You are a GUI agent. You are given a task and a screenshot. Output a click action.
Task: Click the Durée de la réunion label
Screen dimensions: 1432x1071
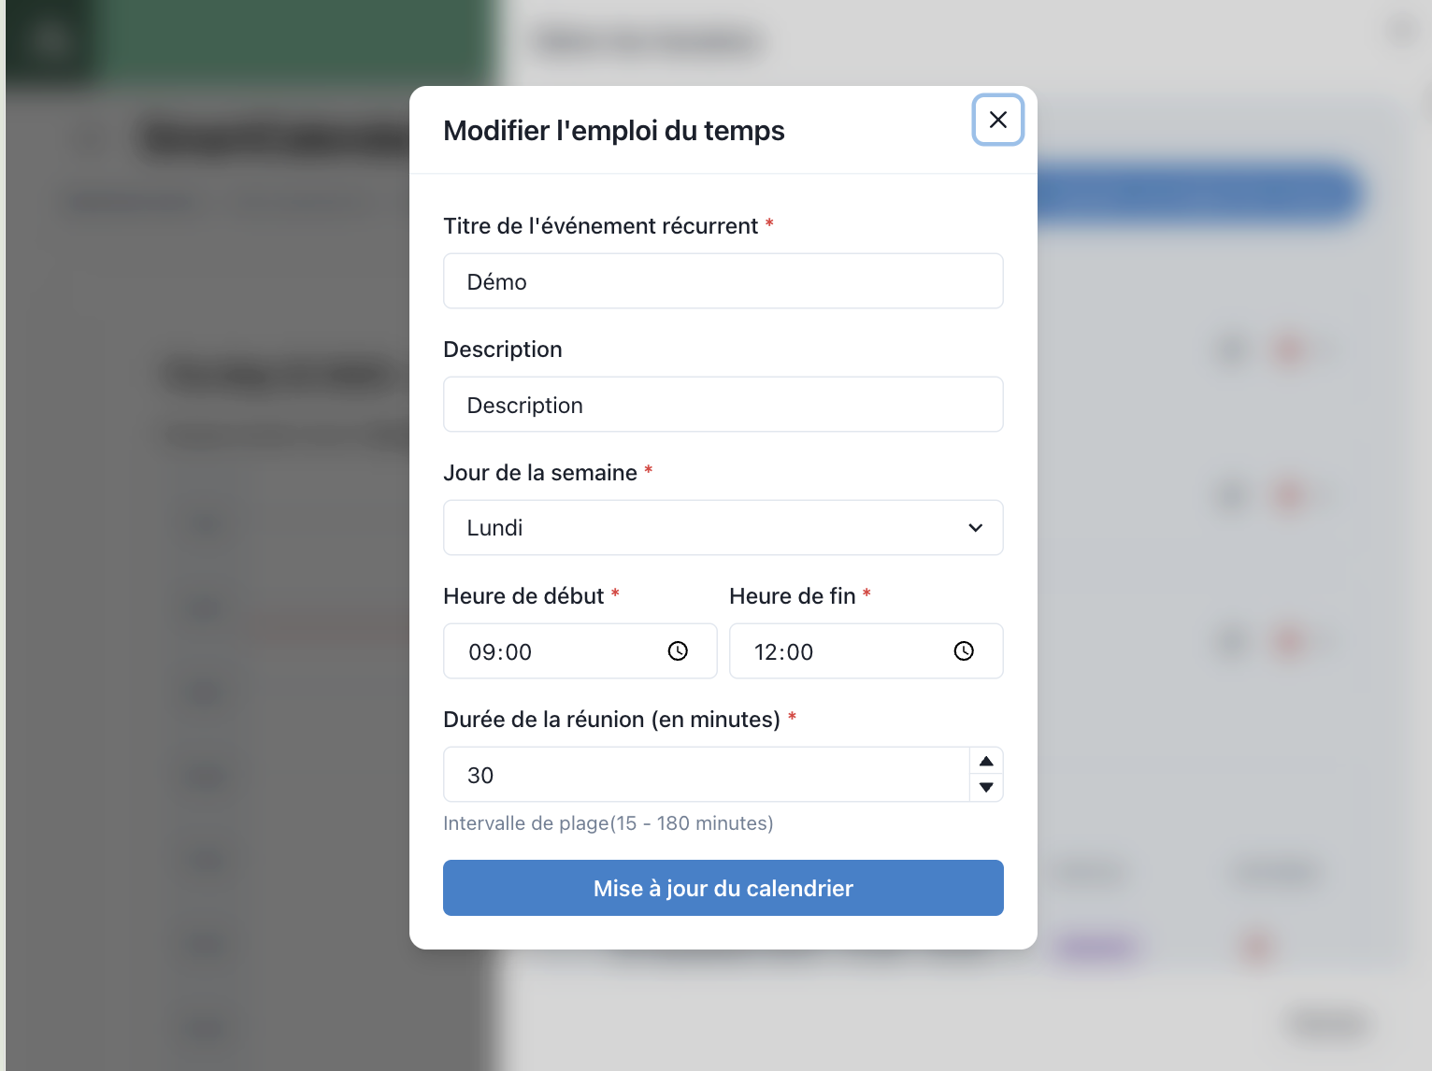(611, 720)
